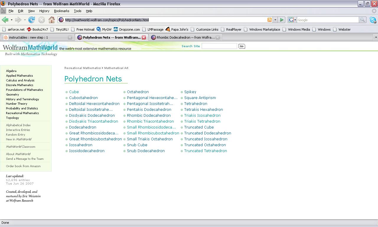This screenshot has width=378, height=227.
Task: Click the Search Site text field
Action: tap(219, 46)
